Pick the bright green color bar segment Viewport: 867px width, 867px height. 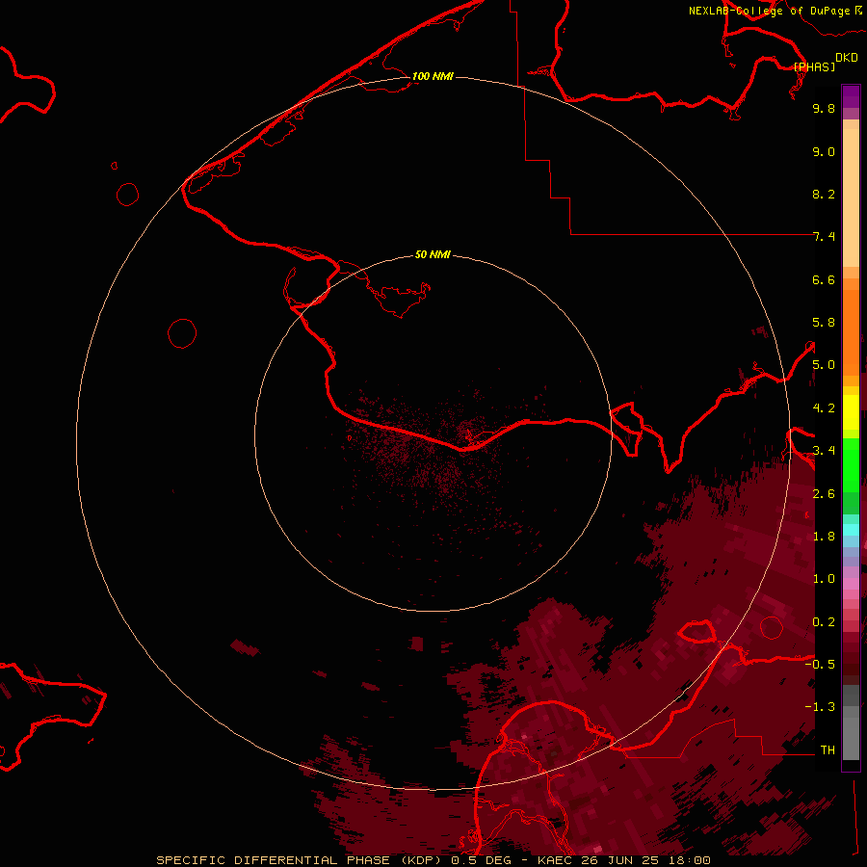tap(851, 464)
